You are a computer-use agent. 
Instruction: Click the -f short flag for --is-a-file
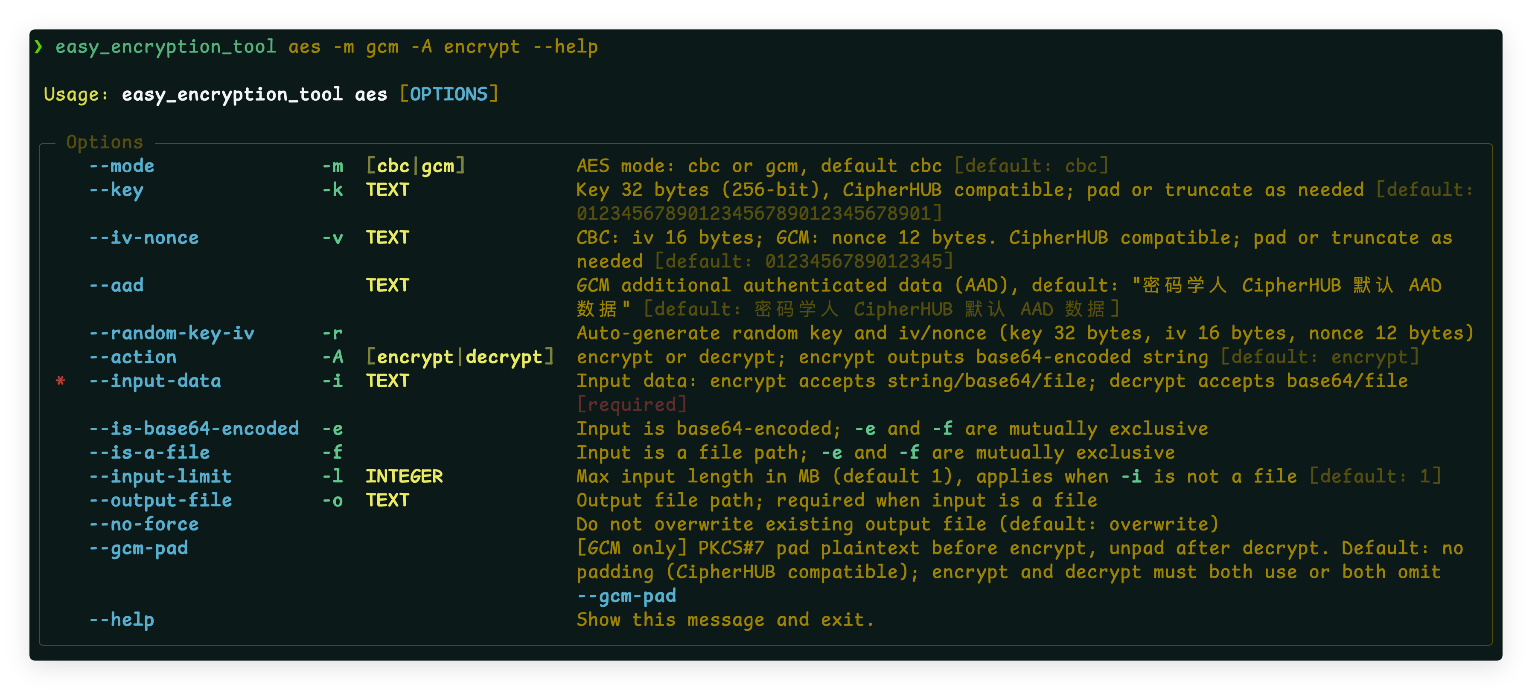point(332,452)
